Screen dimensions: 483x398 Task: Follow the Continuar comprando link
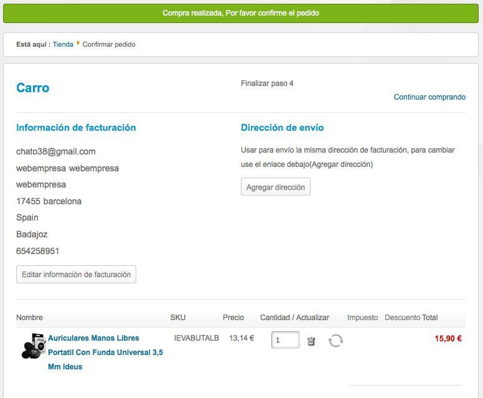[429, 97]
